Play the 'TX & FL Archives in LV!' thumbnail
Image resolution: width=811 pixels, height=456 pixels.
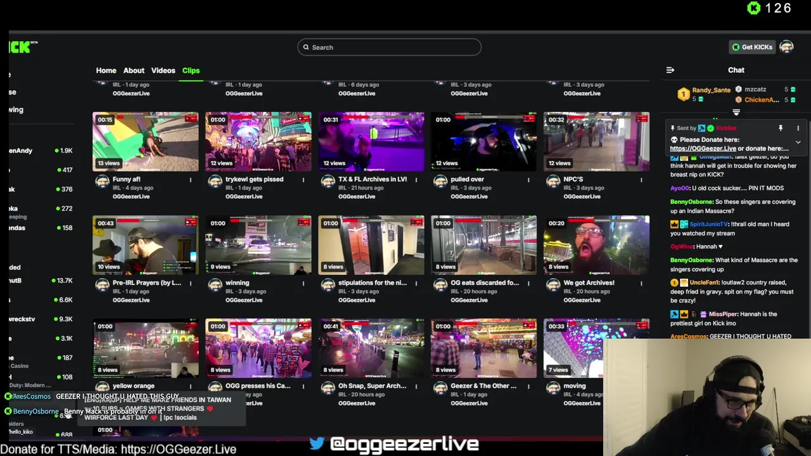[371, 142]
